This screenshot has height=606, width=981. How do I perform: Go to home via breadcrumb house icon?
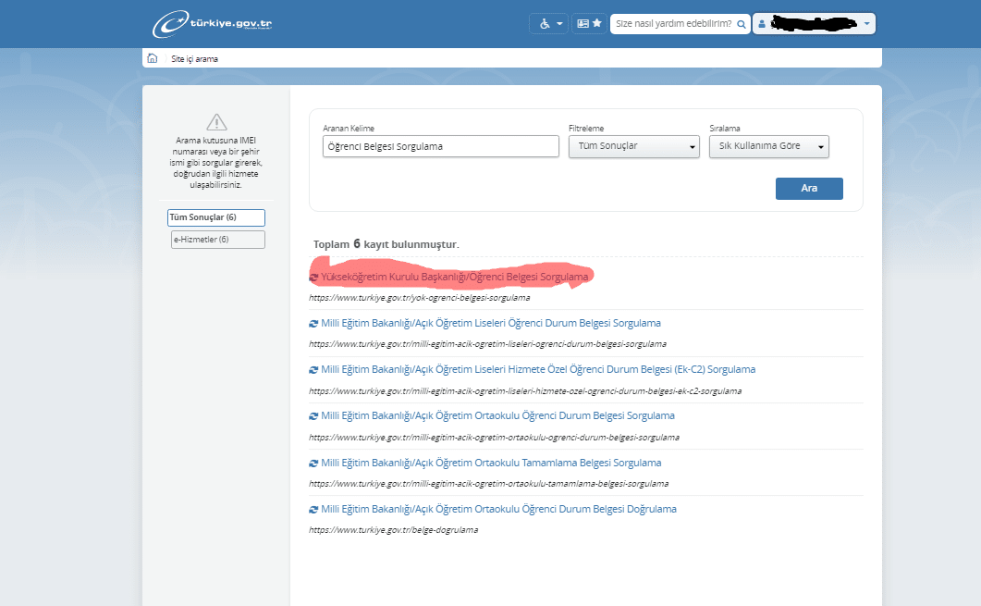click(x=152, y=58)
